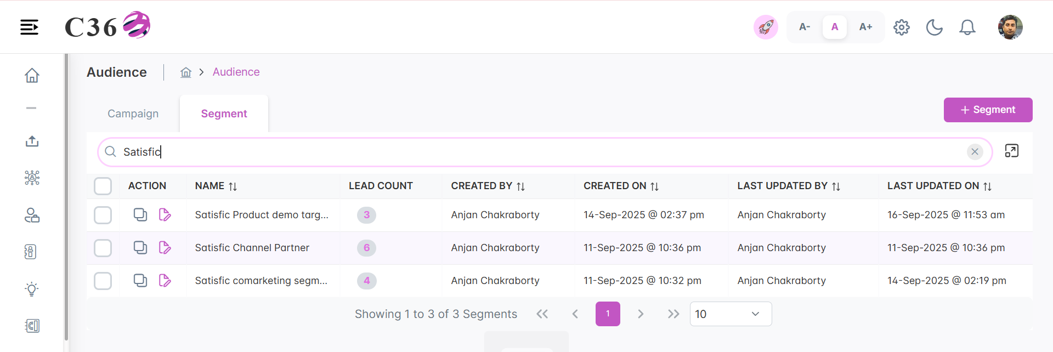
Task: Switch to the Campaign tab
Action: point(133,113)
